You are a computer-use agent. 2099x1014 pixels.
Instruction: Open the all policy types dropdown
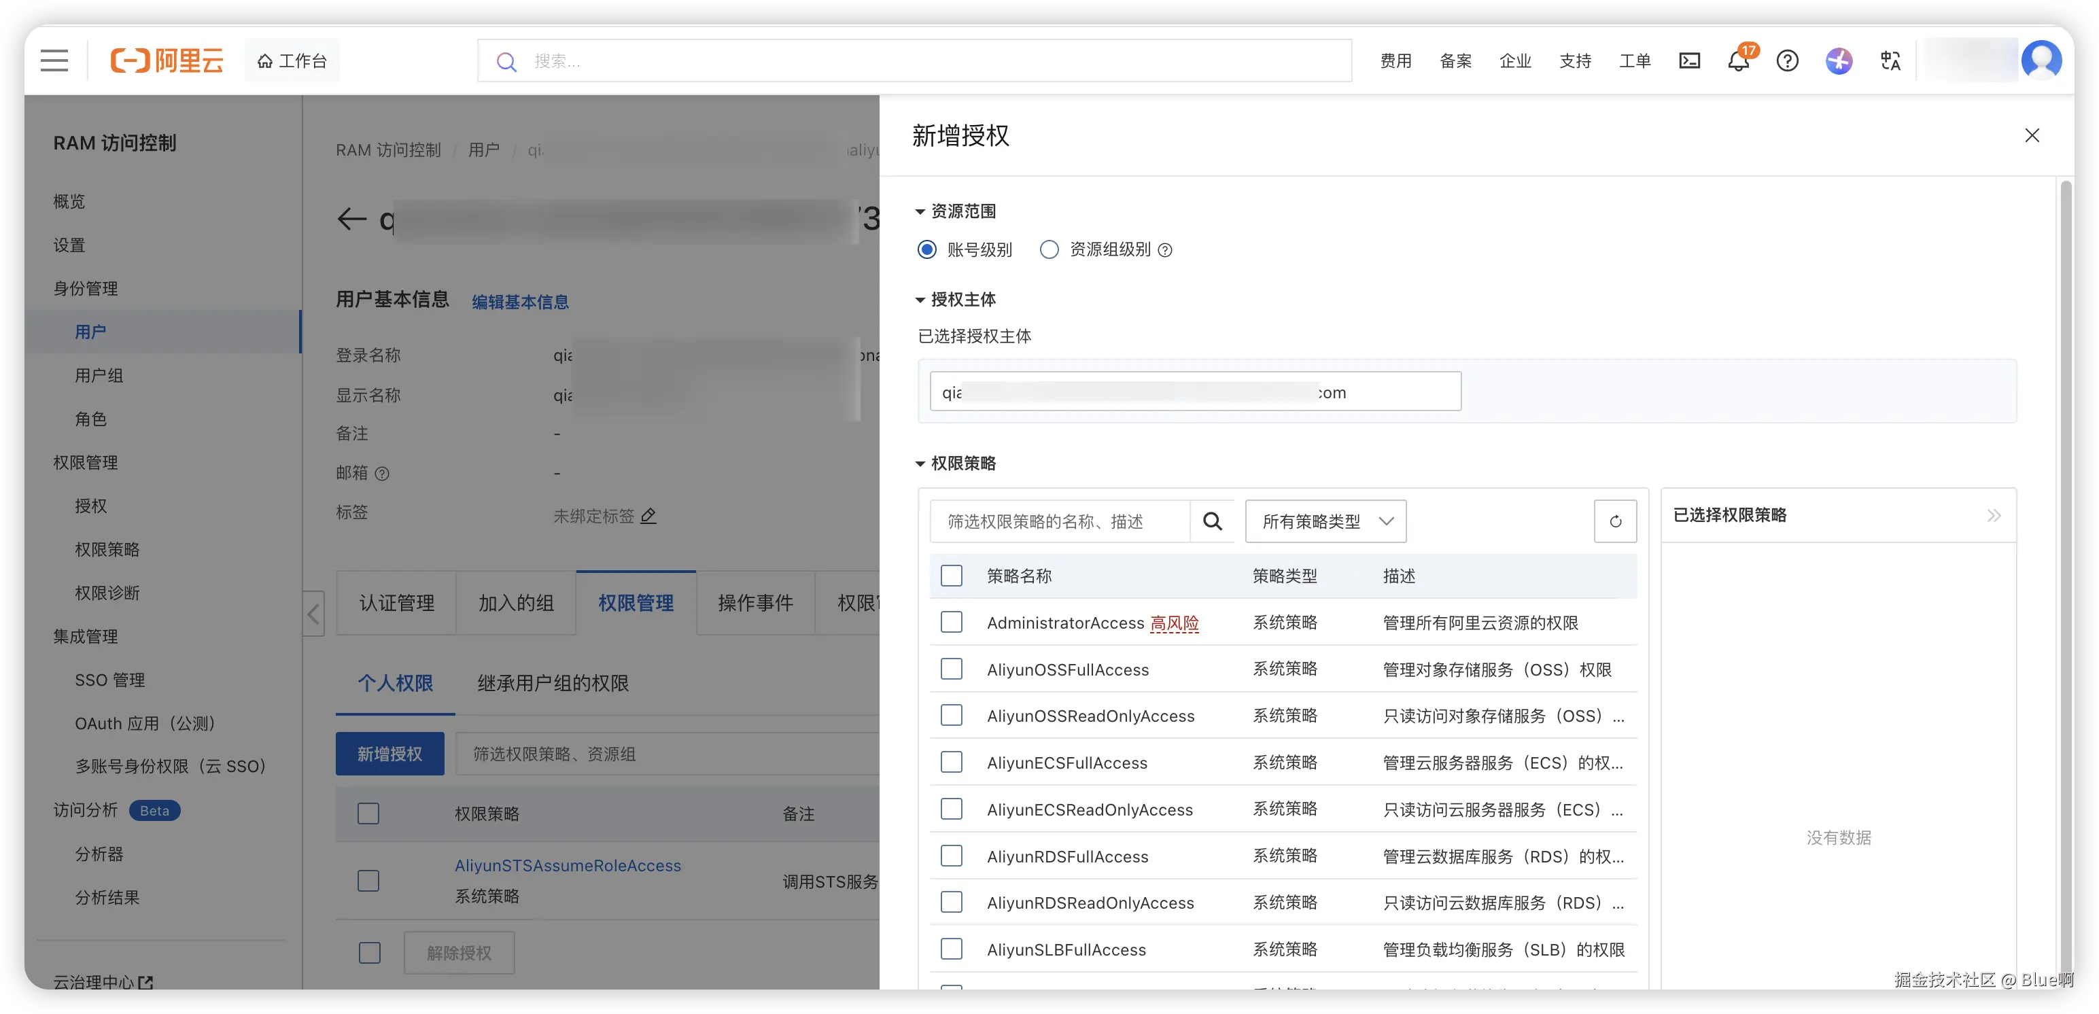point(1325,521)
